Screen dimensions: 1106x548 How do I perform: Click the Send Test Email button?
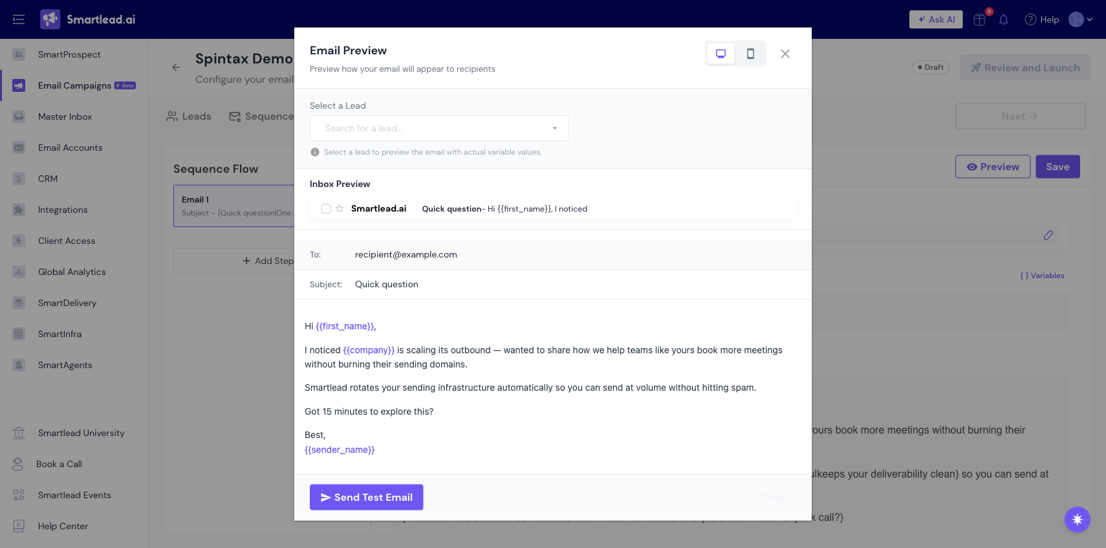366,498
